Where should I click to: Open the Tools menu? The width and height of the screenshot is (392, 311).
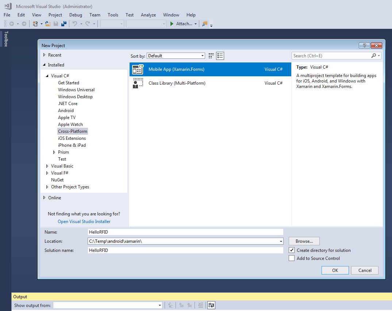(113, 15)
